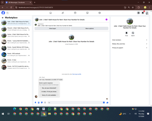Screen dimensions: 152x121
Task: Open the Groups icon in top navigation
Action: (x=100, y=13)
